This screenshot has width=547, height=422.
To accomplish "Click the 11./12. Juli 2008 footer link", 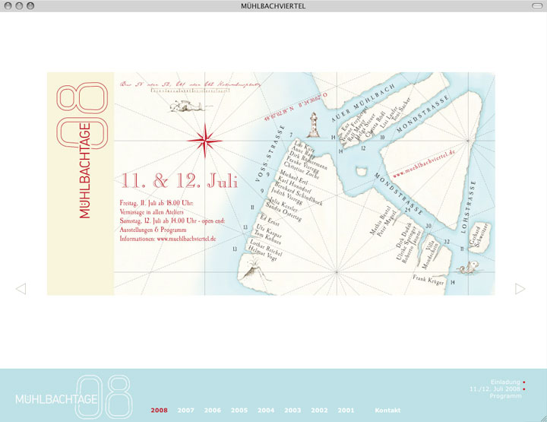I will point(495,389).
